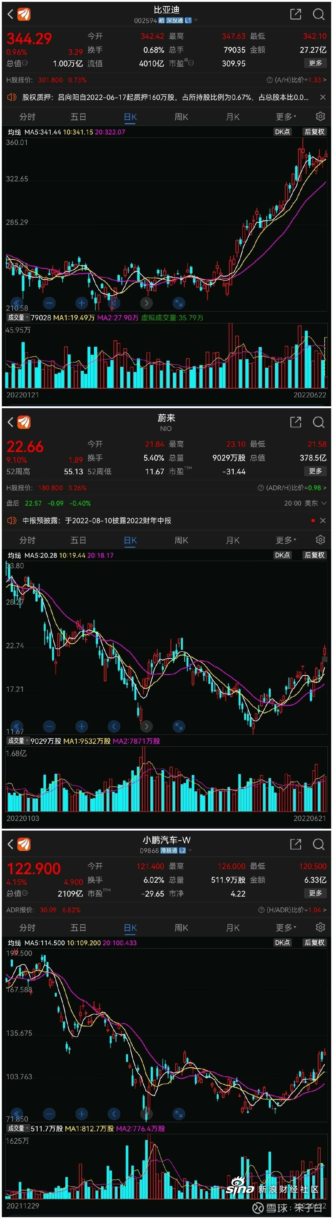Zoom in the 小鹏汽车 K-line chart
The image size is (333, 1219).
click(x=81, y=1113)
